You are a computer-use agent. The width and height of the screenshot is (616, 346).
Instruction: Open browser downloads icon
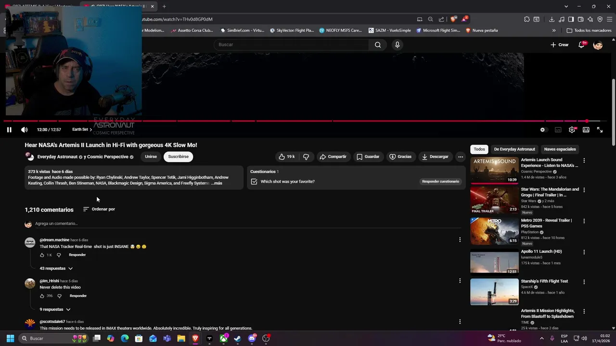point(552,19)
